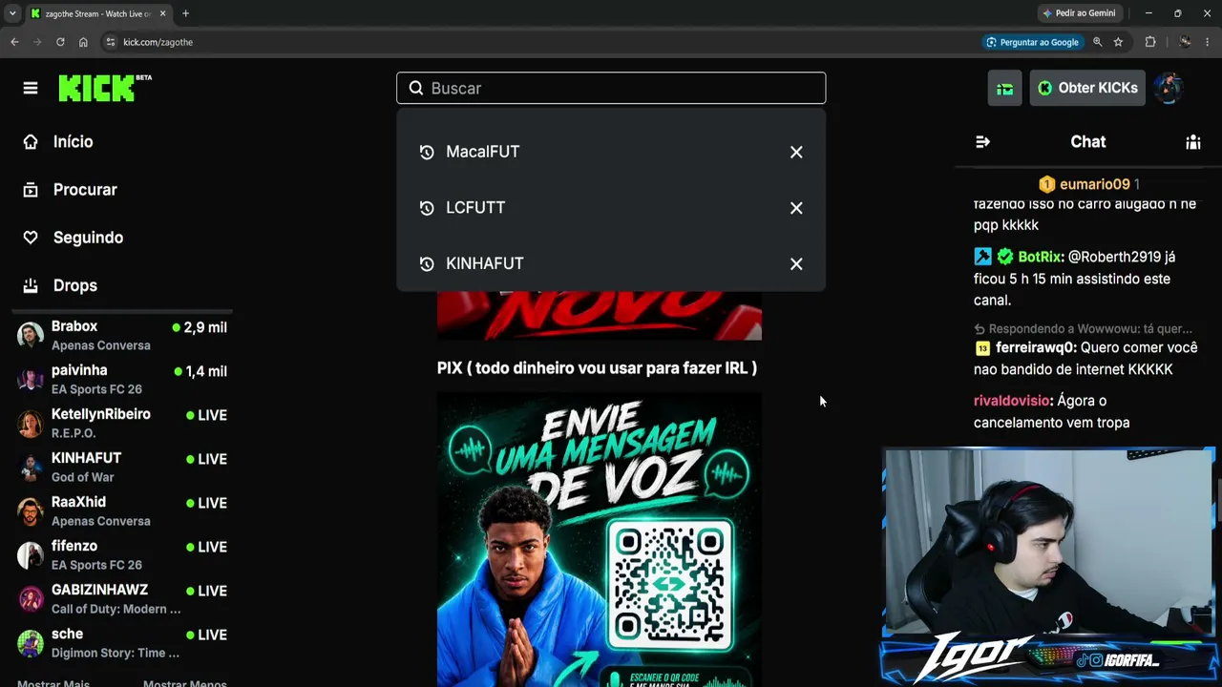Click the Procurar browse icon
The height and width of the screenshot is (687, 1222).
pos(31,190)
